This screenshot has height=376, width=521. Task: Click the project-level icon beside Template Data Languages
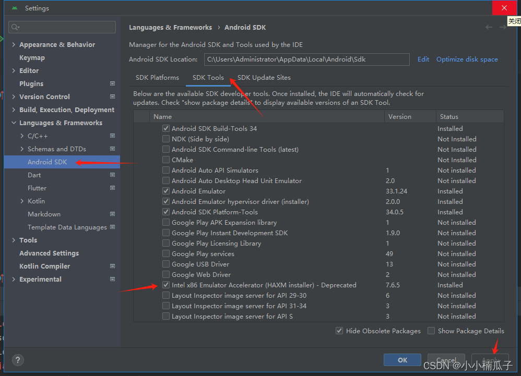pos(112,227)
